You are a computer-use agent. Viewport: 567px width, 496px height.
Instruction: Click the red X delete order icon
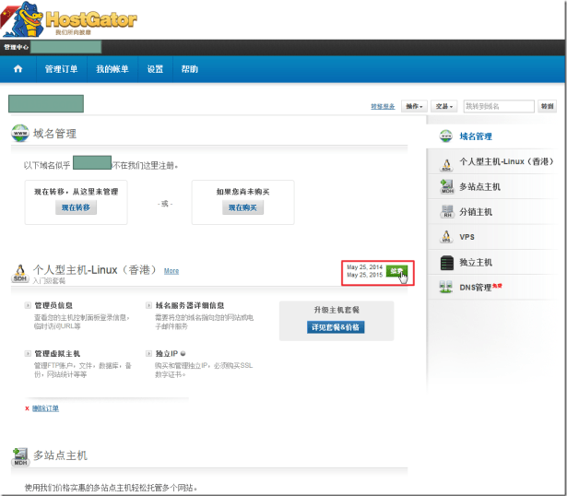pos(27,408)
